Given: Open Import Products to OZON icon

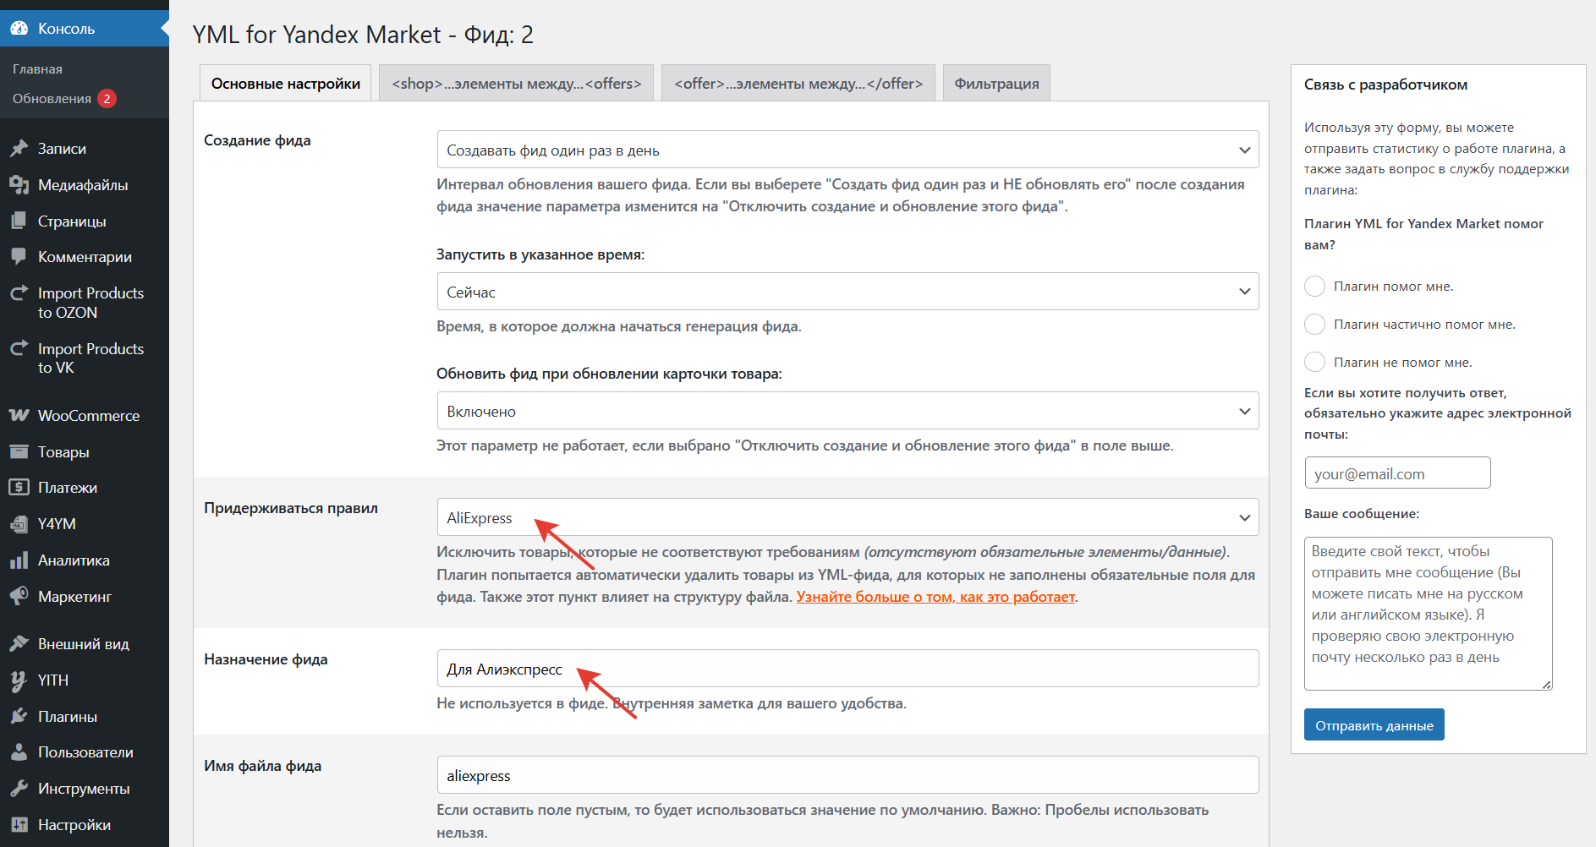Looking at the screenshot, I should click(19, 293).
